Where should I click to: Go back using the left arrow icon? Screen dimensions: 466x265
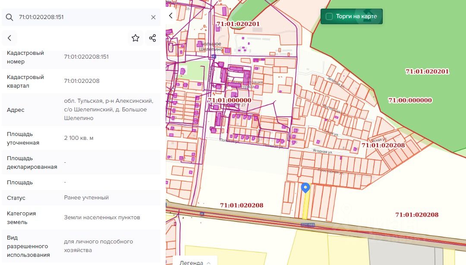pos(9,38)
